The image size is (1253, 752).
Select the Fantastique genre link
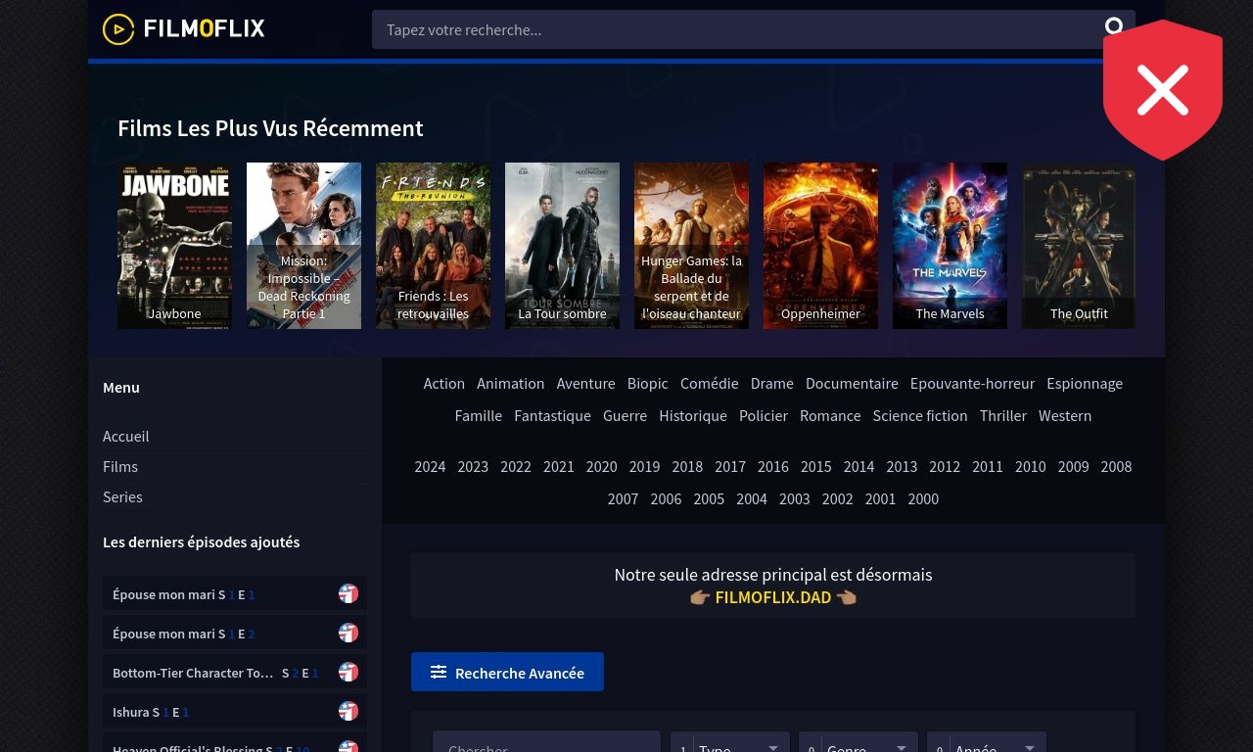point(552,415)
